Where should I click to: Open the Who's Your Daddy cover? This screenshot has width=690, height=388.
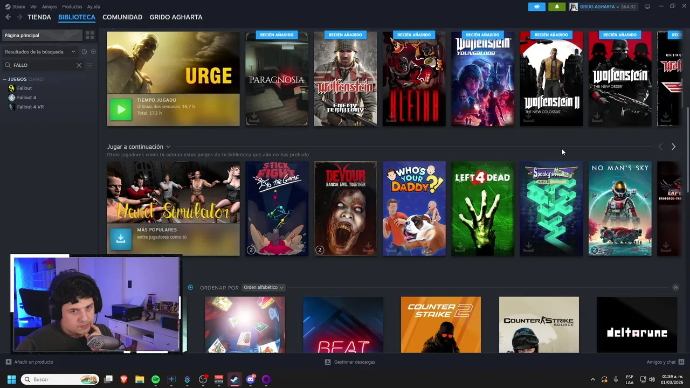(414, 209)
